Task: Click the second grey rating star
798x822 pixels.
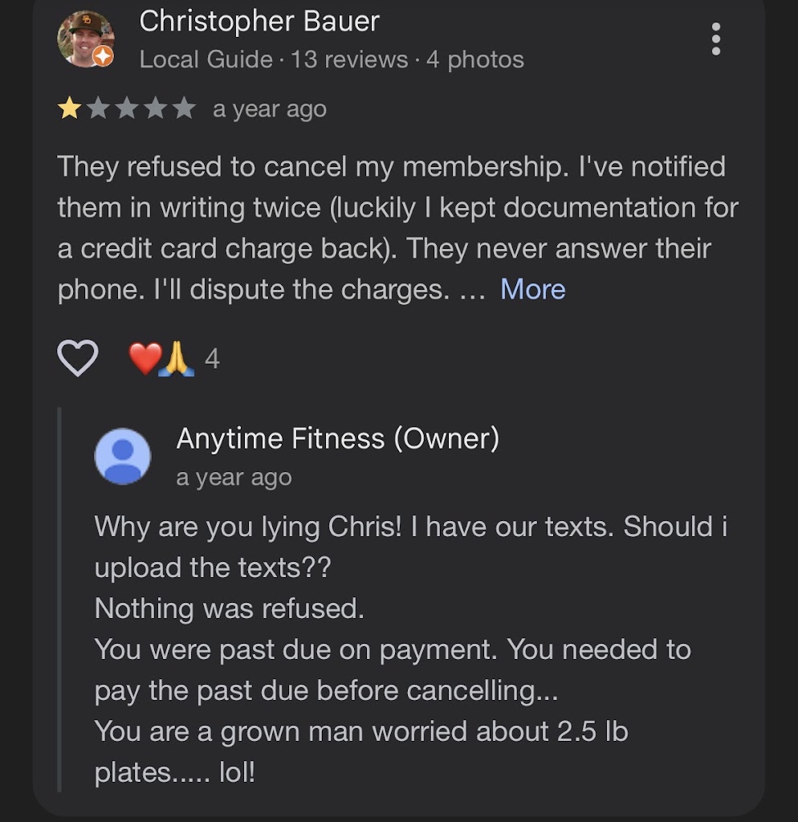Action: coord(98,108)
